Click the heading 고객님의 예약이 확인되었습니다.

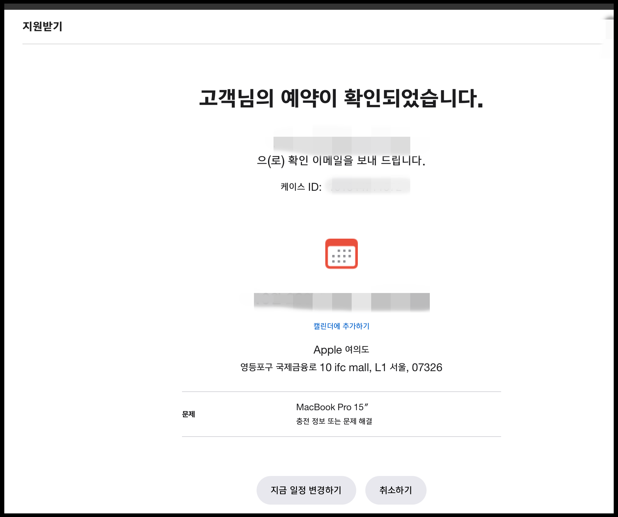(341, 98)
